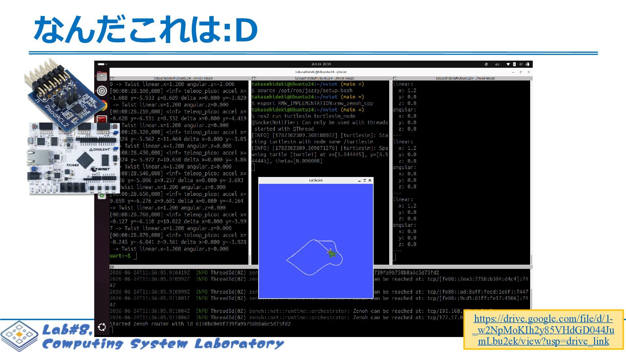Screen dimensions: 626x352
Task: Minimize the Terminator window
Action: click(513, 72)
